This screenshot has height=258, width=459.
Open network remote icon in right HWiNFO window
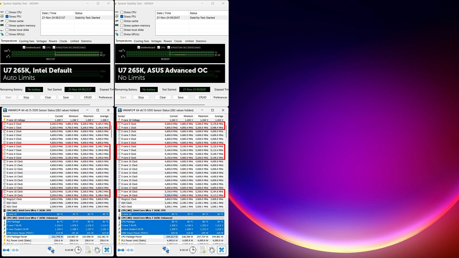pos(166,250)
